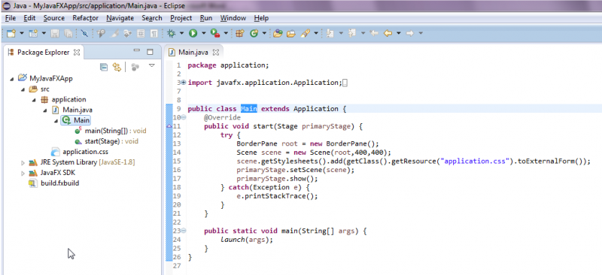Close the Main.java editor tab
Viewport: 602px width, 275px height.
tap(216, 52)
